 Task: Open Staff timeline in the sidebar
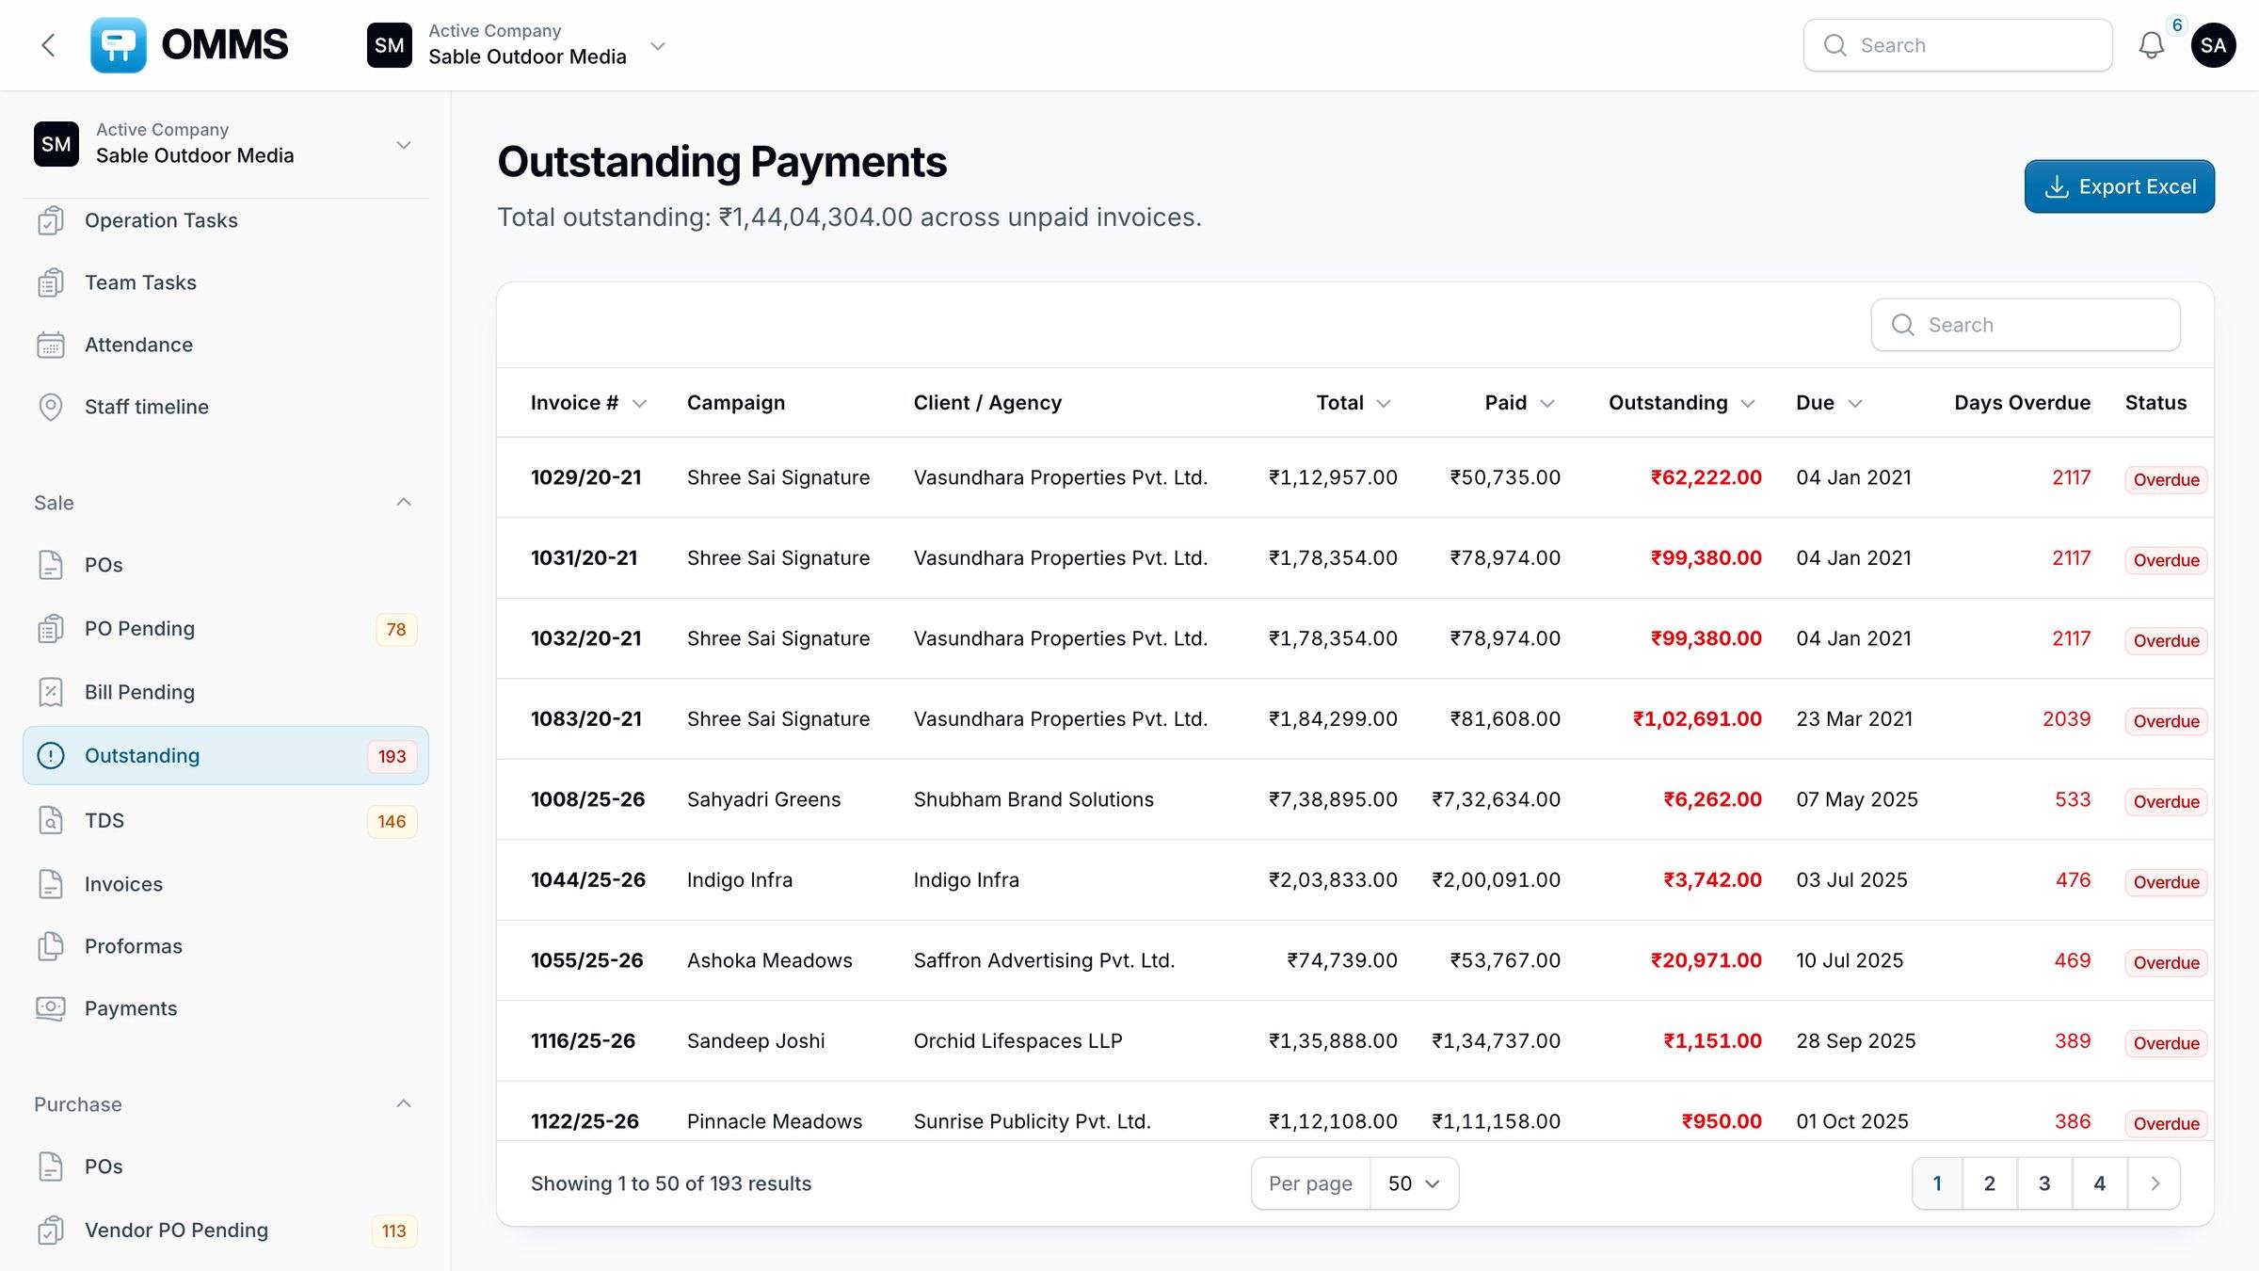tap(226, 407)
